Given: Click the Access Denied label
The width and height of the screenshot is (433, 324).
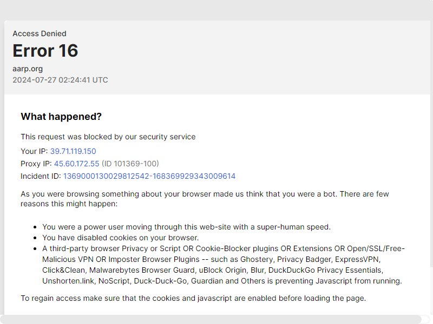Looking at the screenshot, I should [40, 33].
